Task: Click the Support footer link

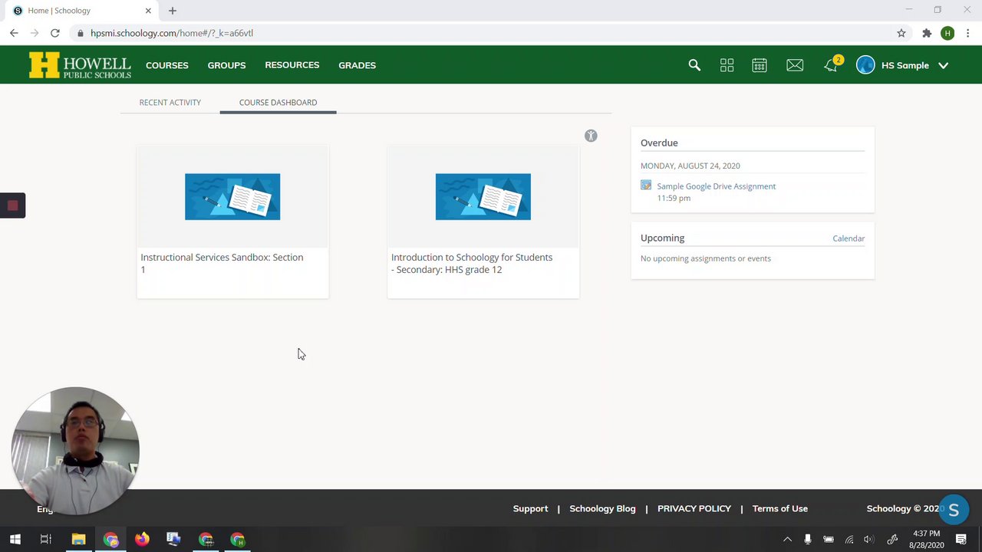Action: pos(530,508)
